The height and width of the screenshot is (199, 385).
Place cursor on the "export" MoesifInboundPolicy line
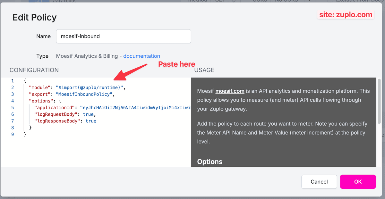[72, 94]
